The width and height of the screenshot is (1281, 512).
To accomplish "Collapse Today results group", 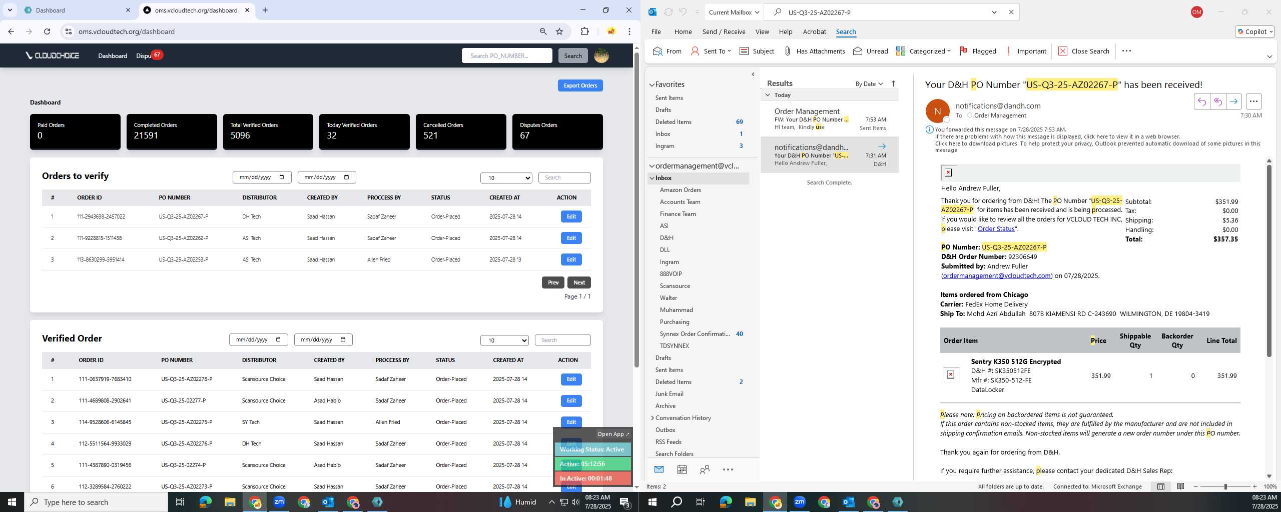I will coord(768,95).
